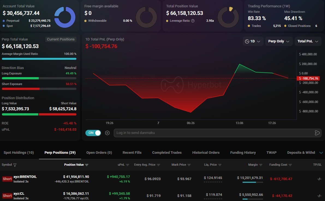
Task: Click the Short badge on xyz:BRENTOIL row
Action: (x=7, y=179)
